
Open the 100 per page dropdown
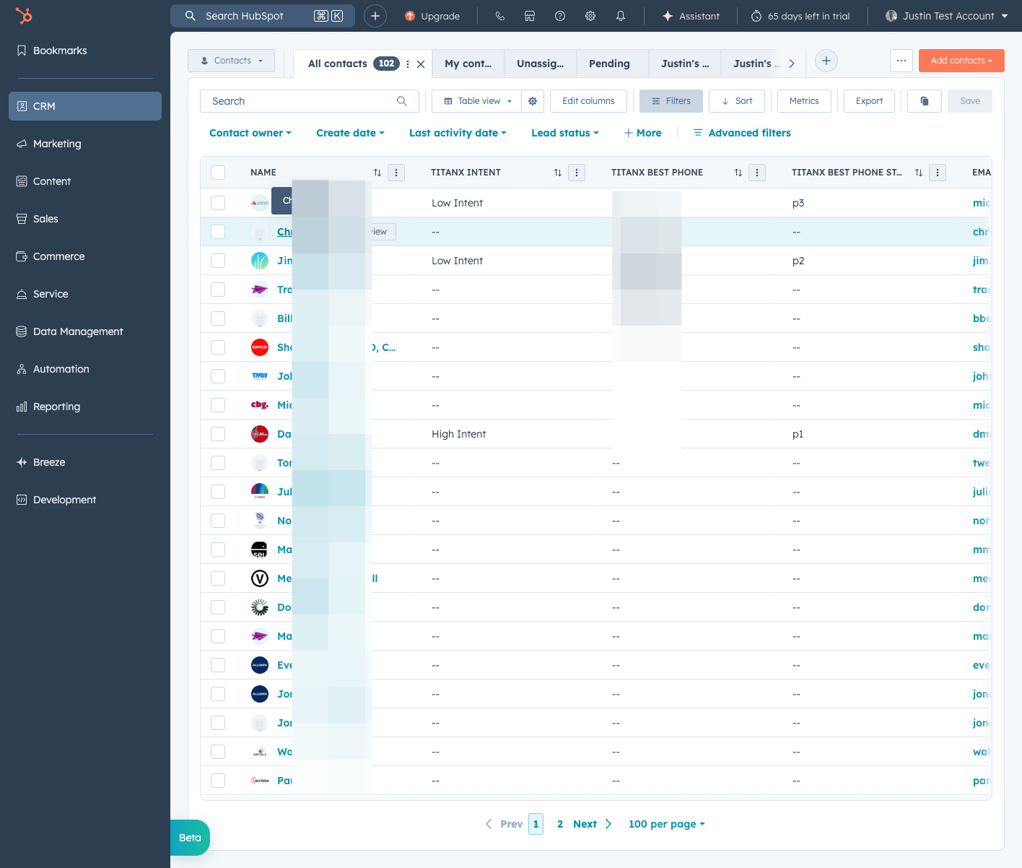click(667, 824)
